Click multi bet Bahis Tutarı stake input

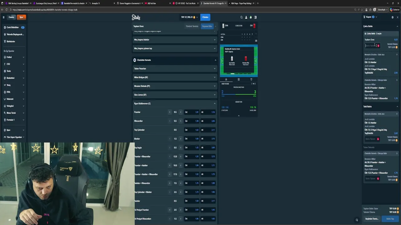(372, 46)
